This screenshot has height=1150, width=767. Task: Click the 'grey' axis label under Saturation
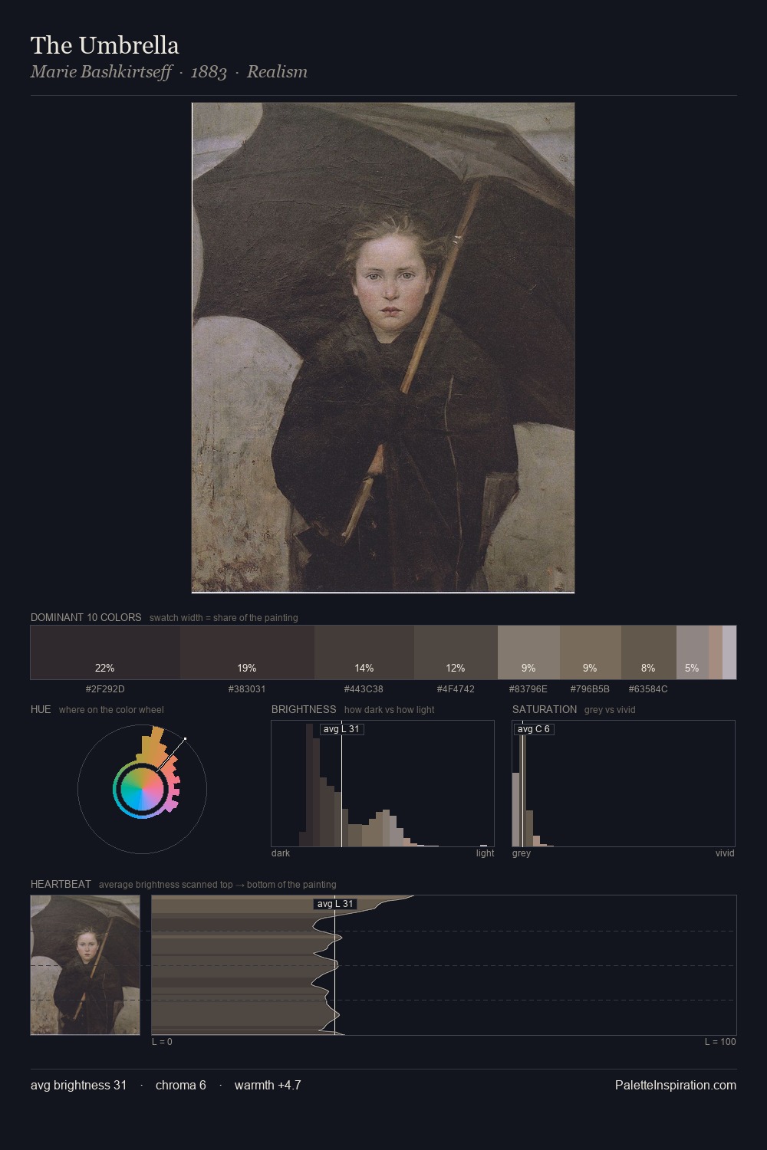[522, 853]
